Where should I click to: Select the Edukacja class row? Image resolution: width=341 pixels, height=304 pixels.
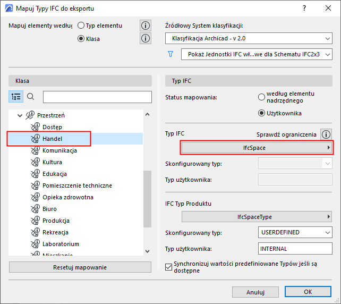tap(75, 174)
